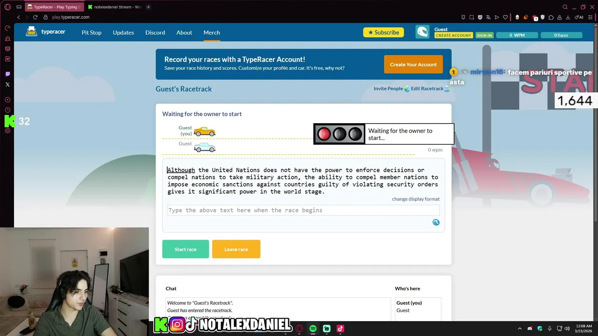Click the orange Leave race button

tap(236, 249)
